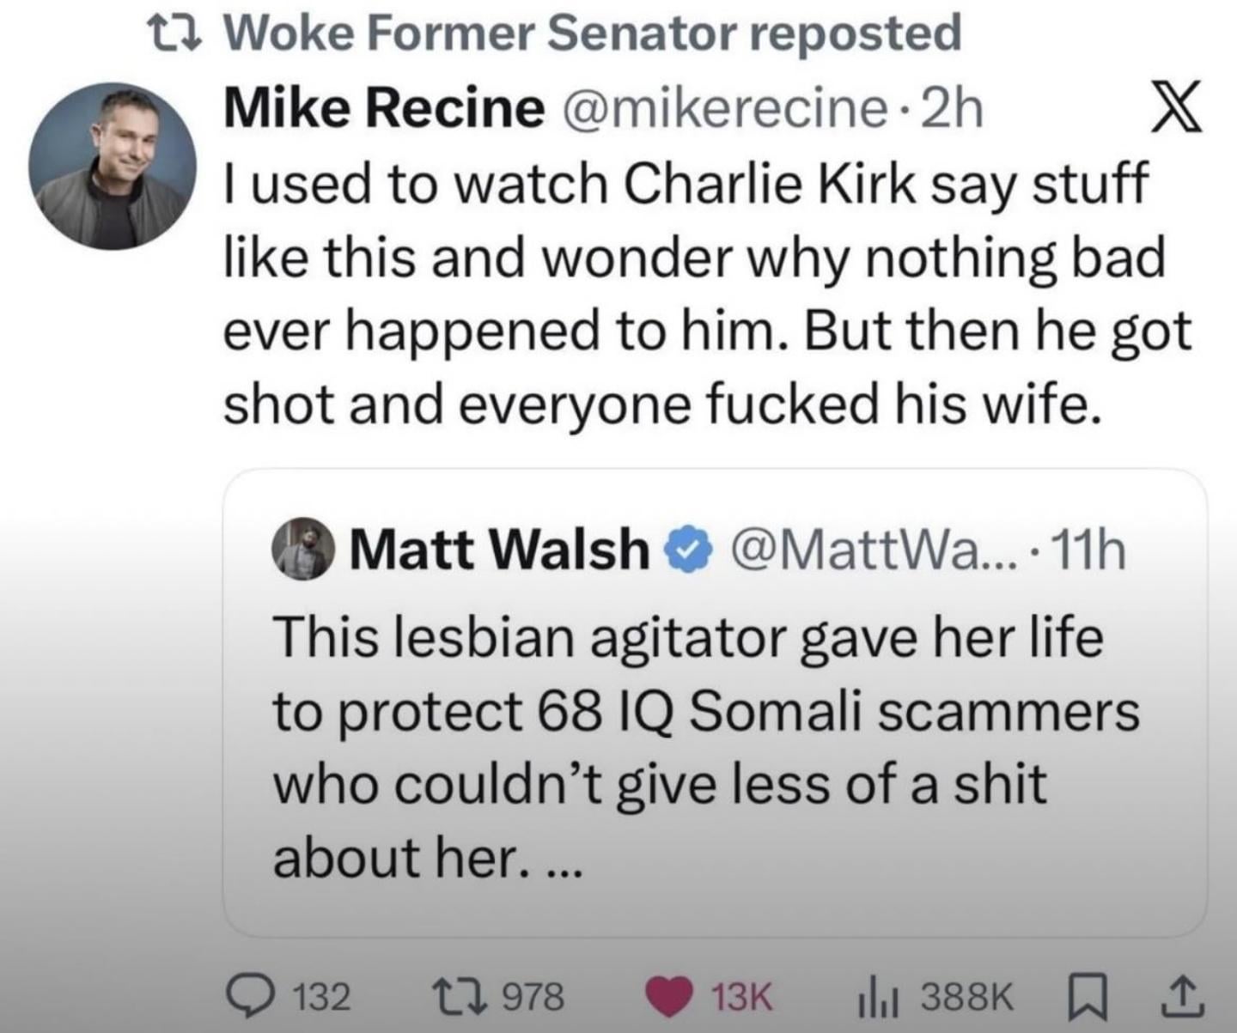Click the repost icon beside Woke Former Senator
The height and width of the screenshot is (1033, 1237).
tap(178, 34)
